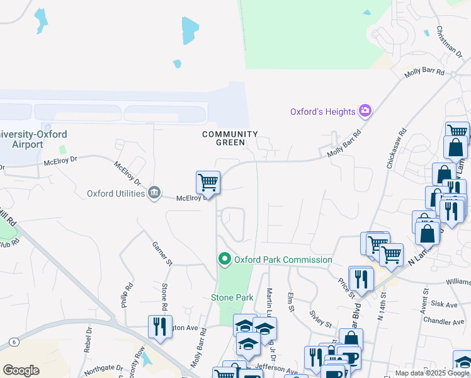
Task: Click the restaurant marker beside Price St
Action: 361,280
